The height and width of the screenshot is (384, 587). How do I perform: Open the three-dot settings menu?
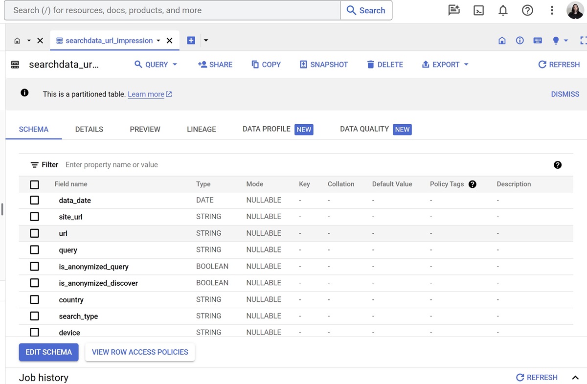[552, 10]
